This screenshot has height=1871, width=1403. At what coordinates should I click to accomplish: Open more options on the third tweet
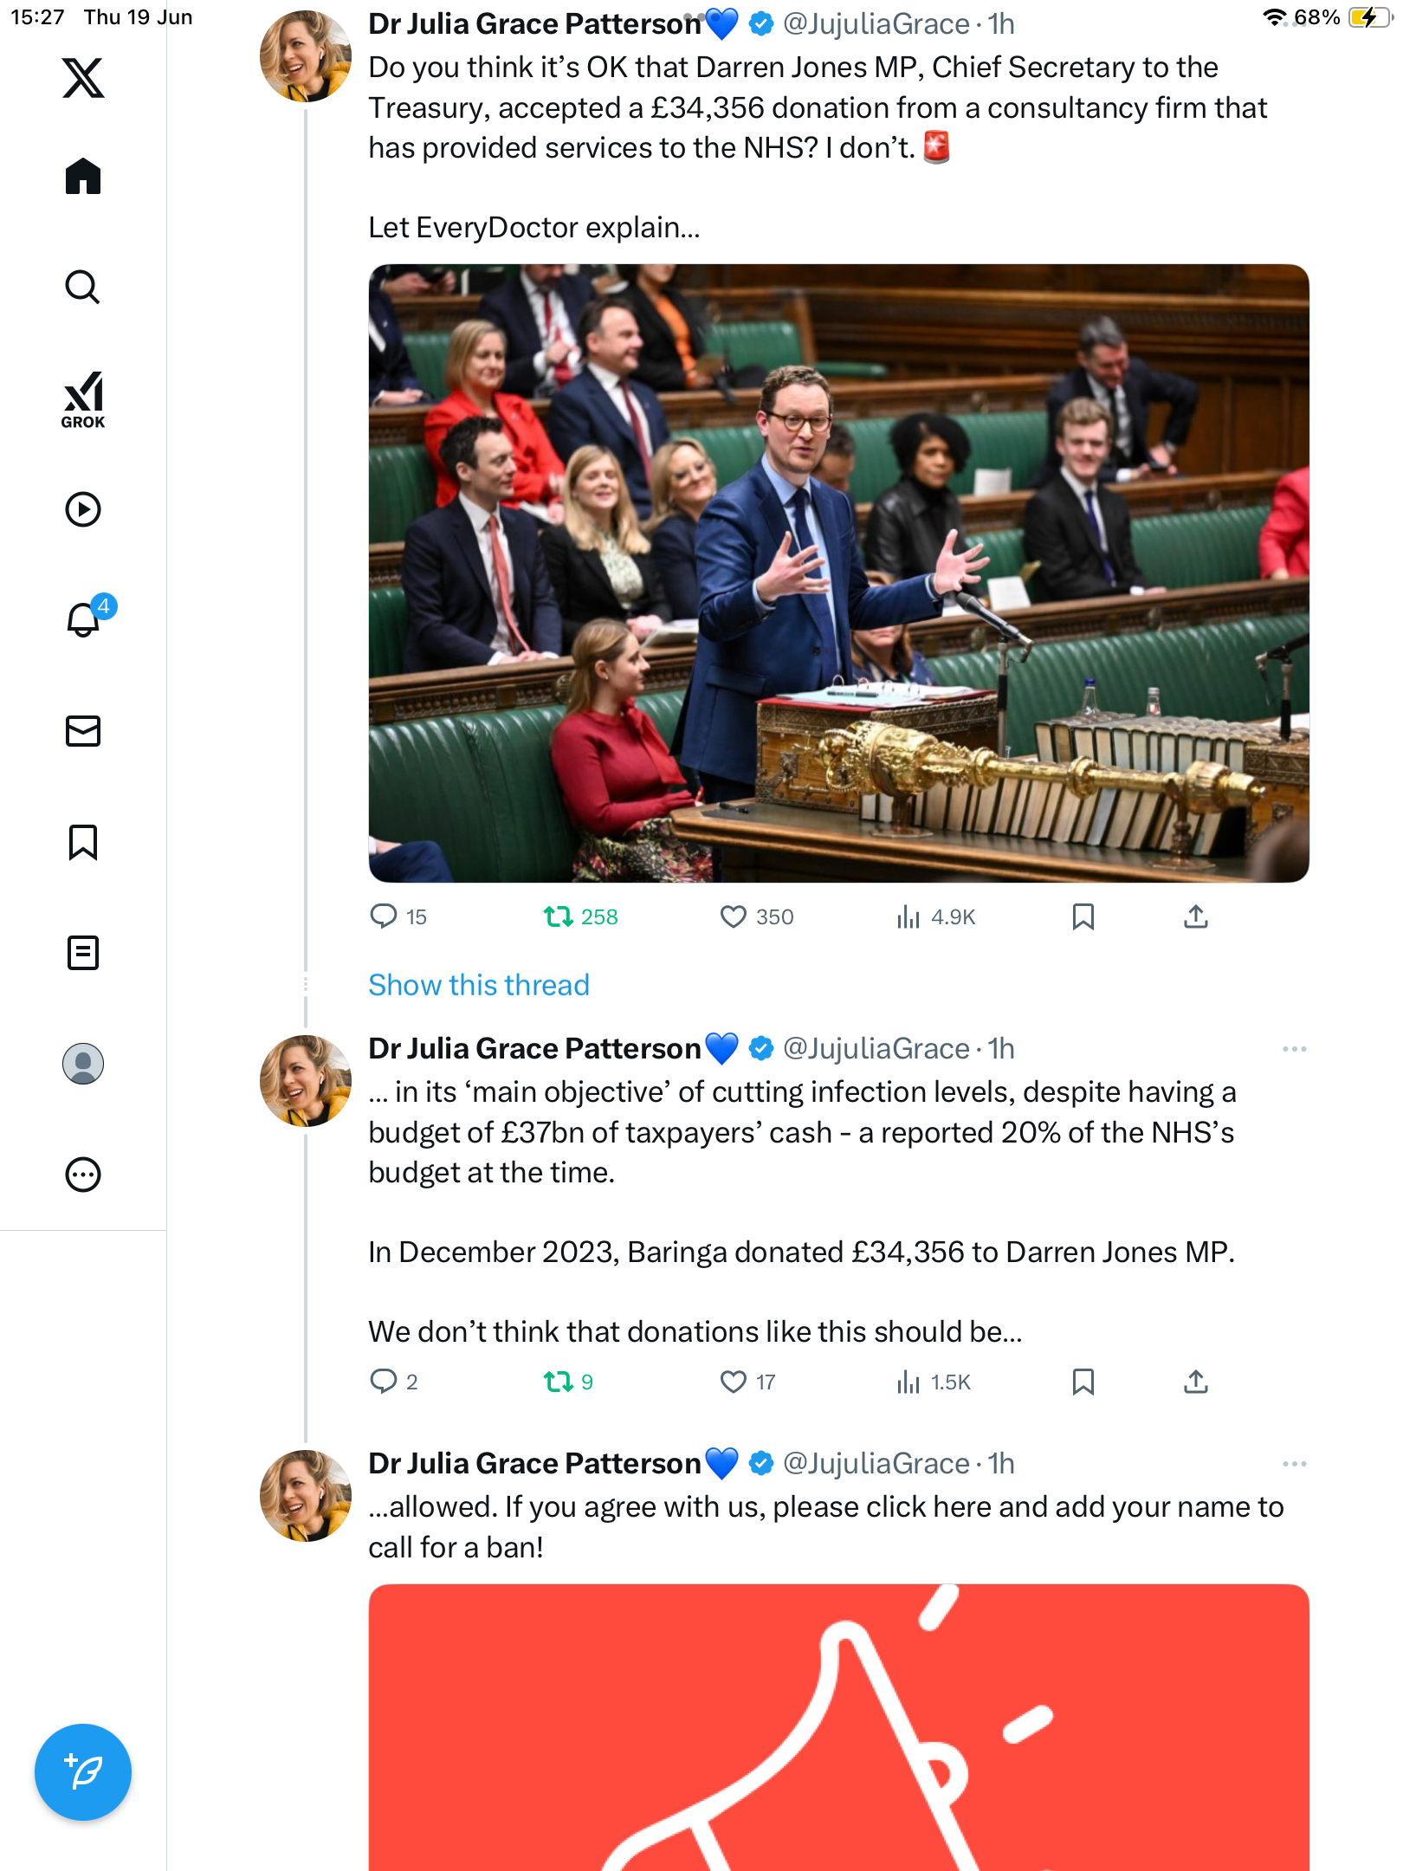(x=1294, y=1464)
